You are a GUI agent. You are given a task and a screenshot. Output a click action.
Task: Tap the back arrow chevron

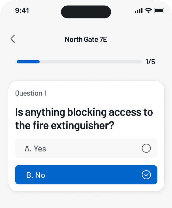point(13,39)
